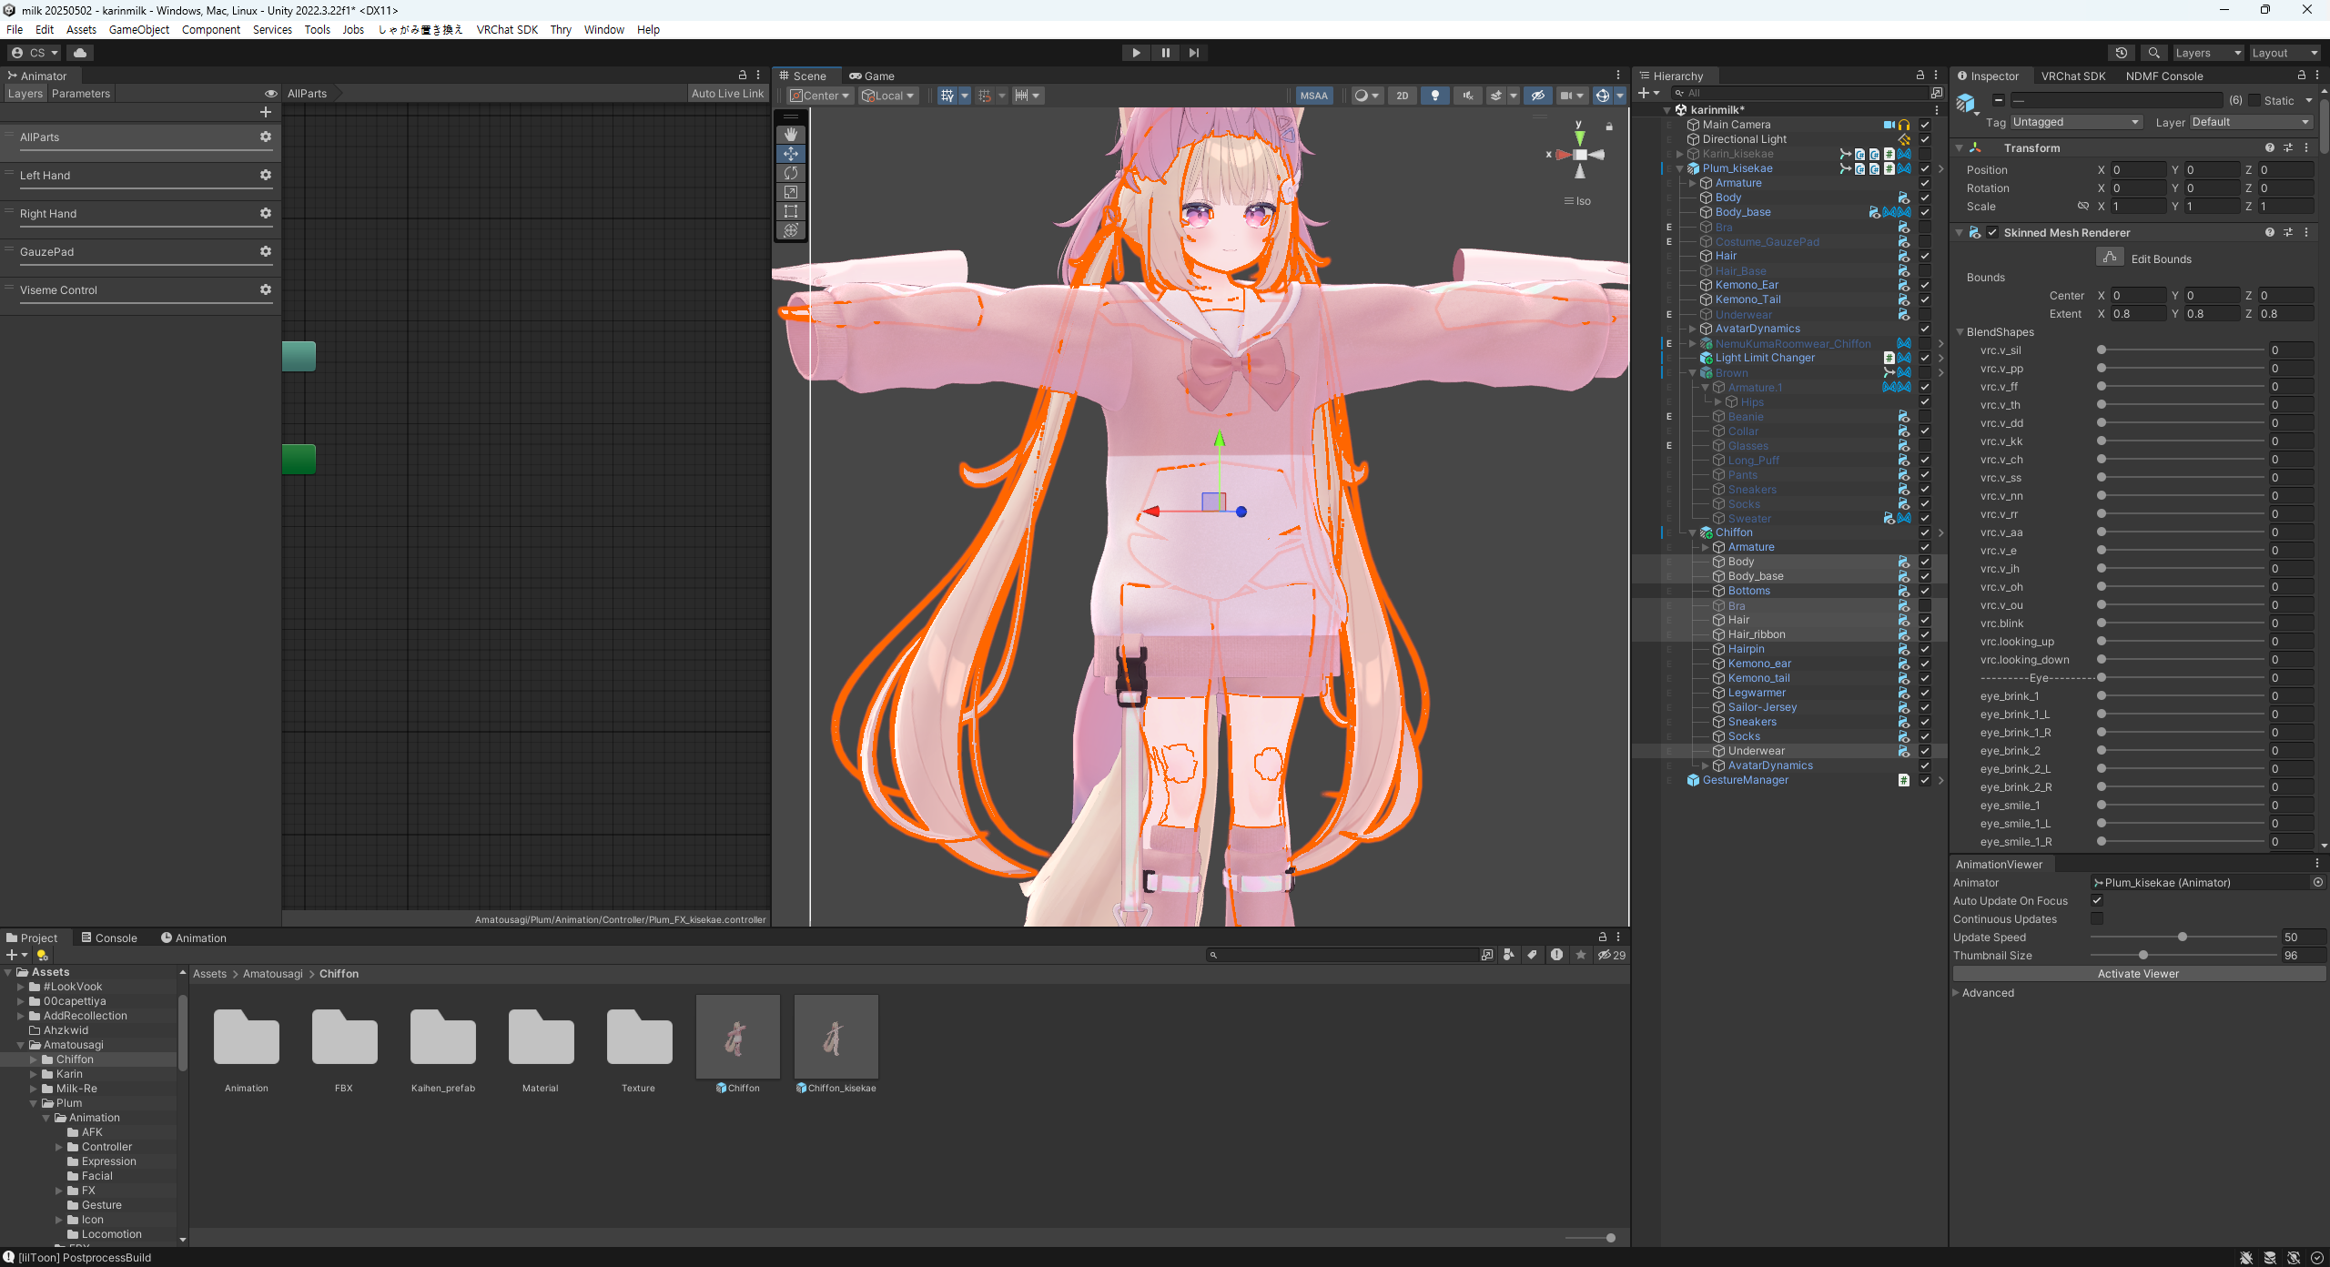This screenshot has width=2330, height=1267.
Task: Switch to the Console tab
Action: [109, 938]
